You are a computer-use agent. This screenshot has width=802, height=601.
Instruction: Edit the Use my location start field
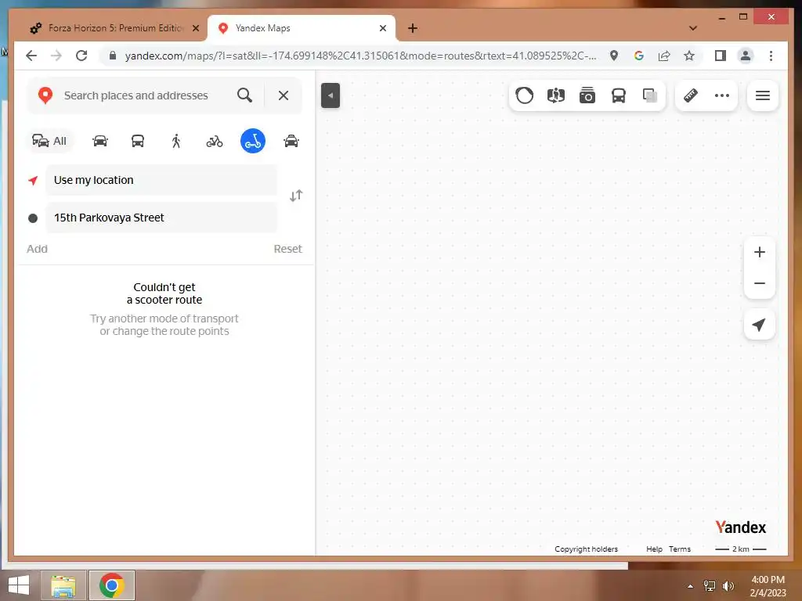click(161, 180)
